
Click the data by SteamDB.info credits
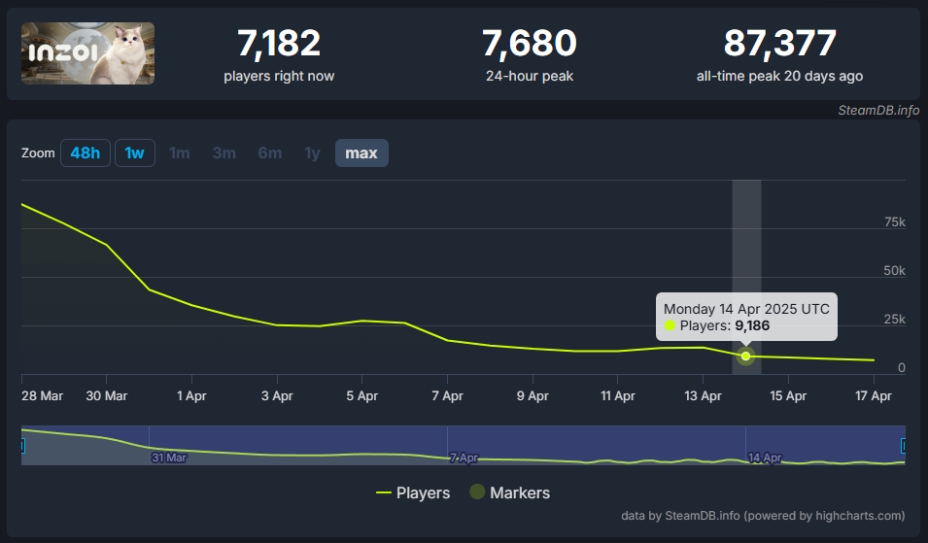pyautogui.click(x=763, y=516)
